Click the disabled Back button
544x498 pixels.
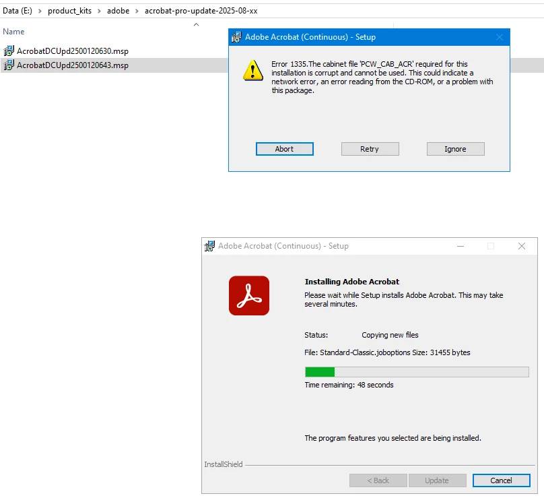[x=378, y=480]
